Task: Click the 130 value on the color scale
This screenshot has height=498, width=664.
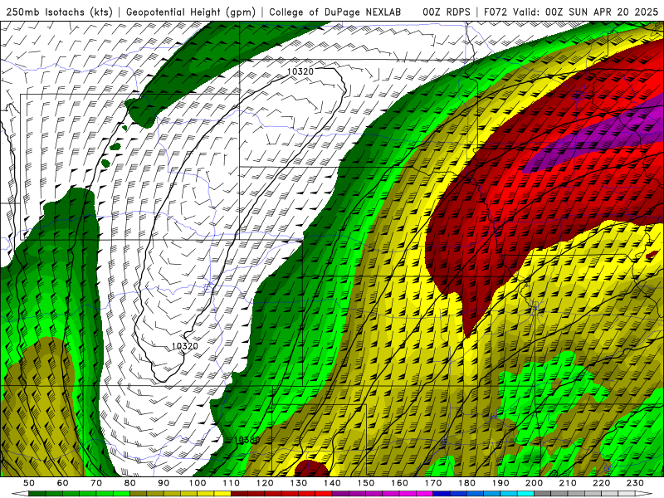Action: click(299, 483)
